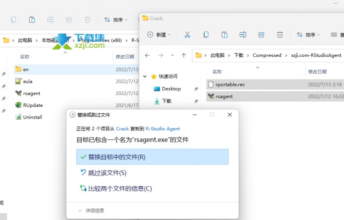Screen dimensions: 344x220
Task: Click 下载 in Crack window address bar
Action: 239,55
